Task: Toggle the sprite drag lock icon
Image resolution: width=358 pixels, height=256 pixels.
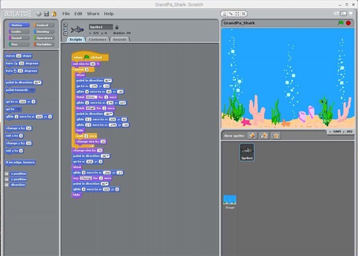Action: 117,27
